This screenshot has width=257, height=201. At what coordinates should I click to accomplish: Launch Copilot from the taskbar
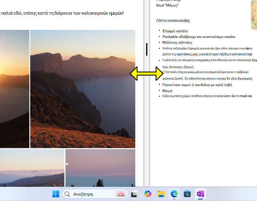[x=148, y=194]
